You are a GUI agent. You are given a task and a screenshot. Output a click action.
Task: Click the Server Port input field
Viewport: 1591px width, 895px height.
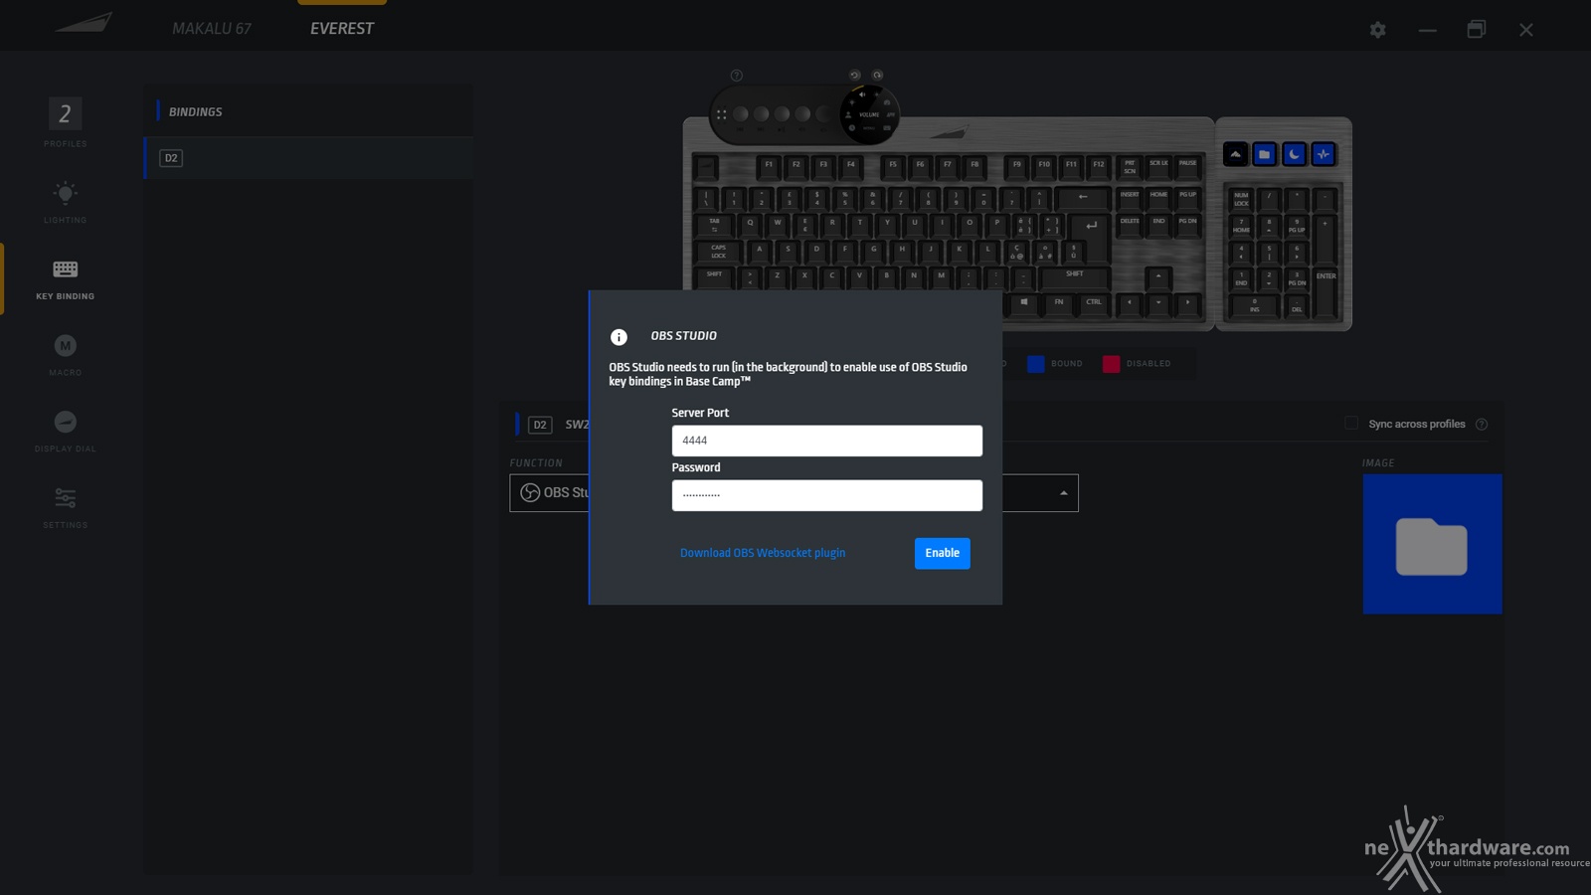826,441
